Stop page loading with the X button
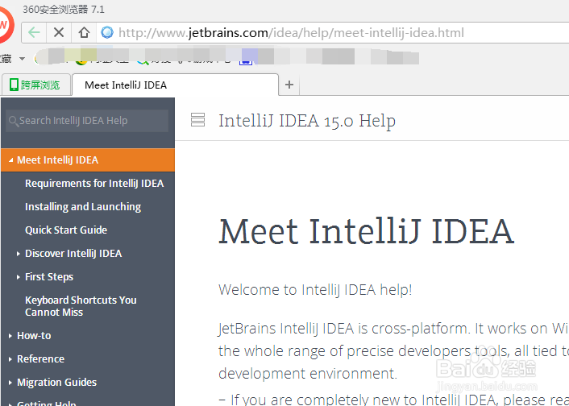The height and width of the screenshot is (406, 569). (59, 33)
